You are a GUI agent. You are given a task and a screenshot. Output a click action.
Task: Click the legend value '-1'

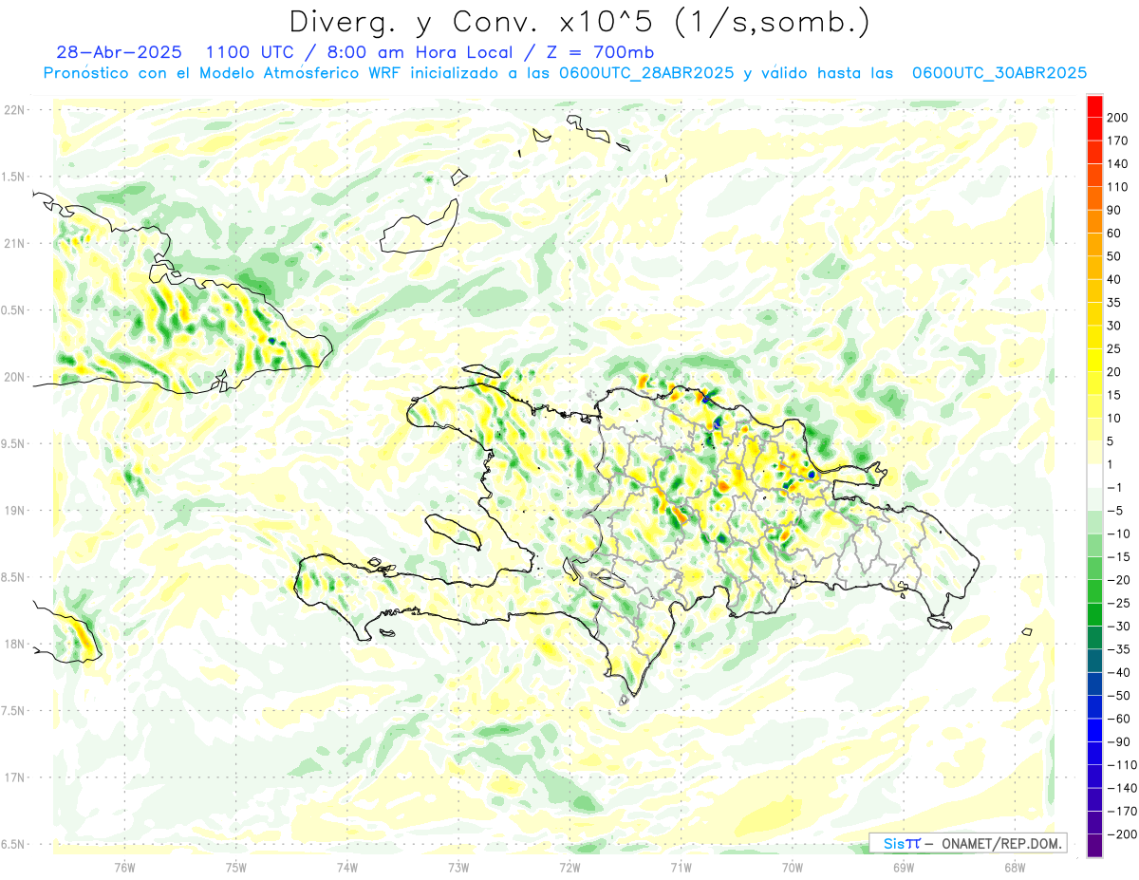(1114, 488)
